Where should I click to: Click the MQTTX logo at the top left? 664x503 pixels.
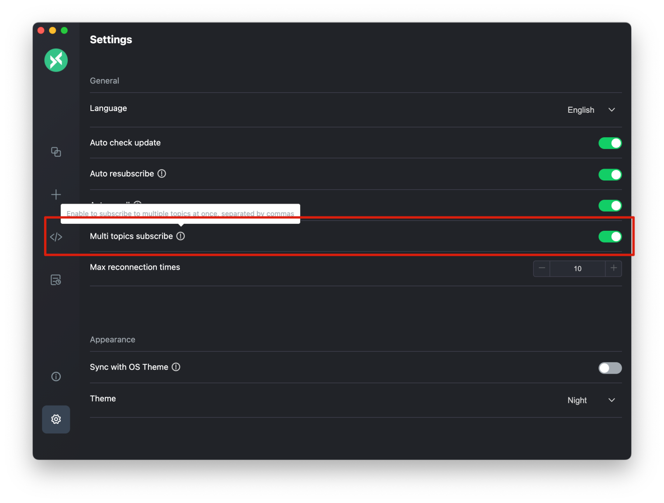click(x=56, y=60)
